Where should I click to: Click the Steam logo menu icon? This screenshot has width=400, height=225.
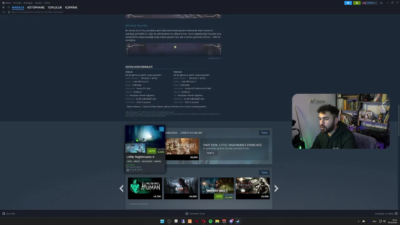(3, 3)
